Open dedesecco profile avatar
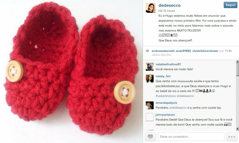This screenshot has height=143, width=239. click(151, 8)
